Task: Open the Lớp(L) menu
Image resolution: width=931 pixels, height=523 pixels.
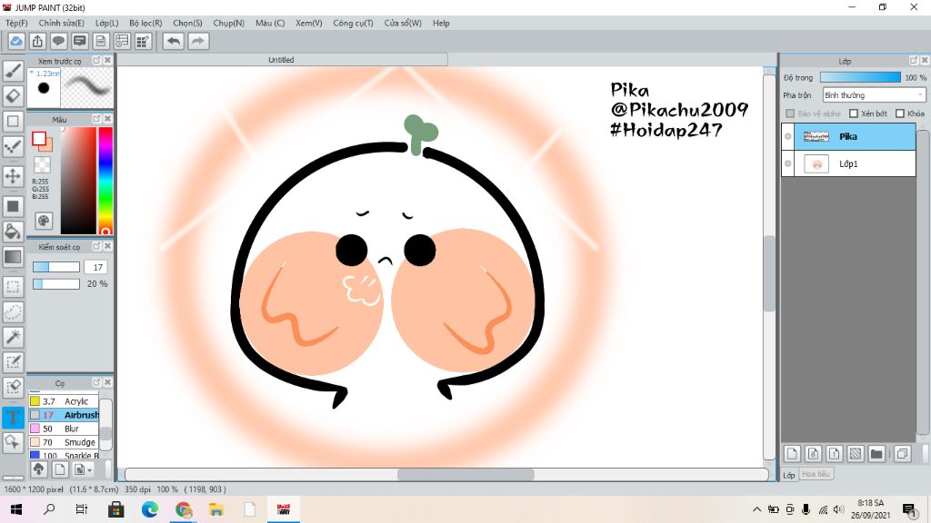Action: [107, 23]
